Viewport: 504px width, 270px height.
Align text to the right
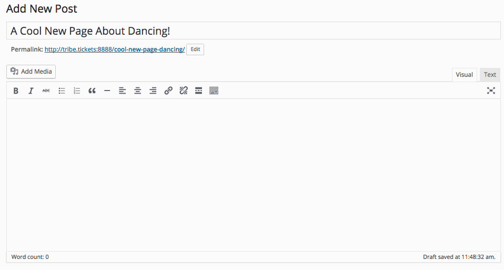[153, 91]
